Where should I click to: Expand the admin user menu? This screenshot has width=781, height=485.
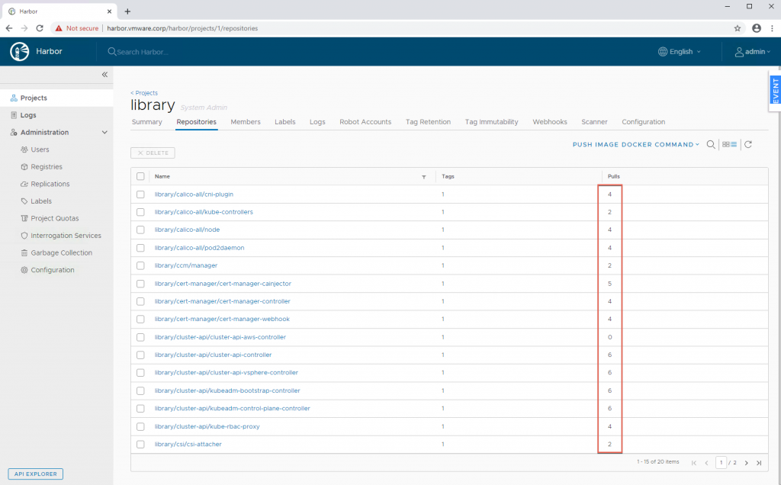(752, 52)
